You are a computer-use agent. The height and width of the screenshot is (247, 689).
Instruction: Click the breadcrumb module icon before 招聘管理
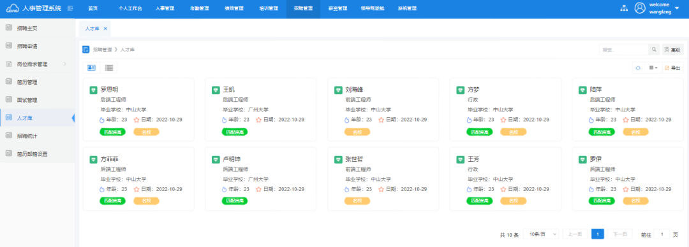(x=86, y=50)
